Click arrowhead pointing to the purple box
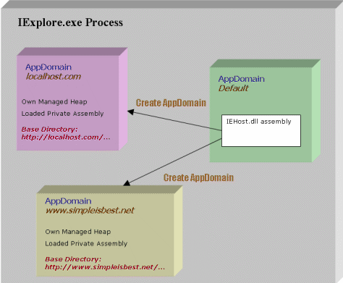 coord(130,112)
